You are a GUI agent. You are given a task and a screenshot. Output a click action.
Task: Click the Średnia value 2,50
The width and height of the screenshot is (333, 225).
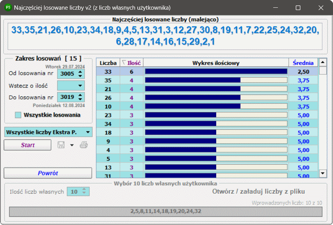303,72
